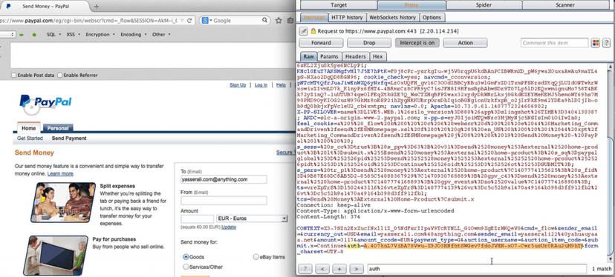Image resolution: width=615 pixels, height=277 pixels.
Task: Open the highlight color picker in Burp
Action: (596, 43)
